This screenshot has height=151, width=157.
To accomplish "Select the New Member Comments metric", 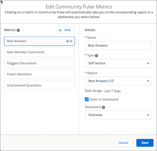I will [x=40, y=52].
